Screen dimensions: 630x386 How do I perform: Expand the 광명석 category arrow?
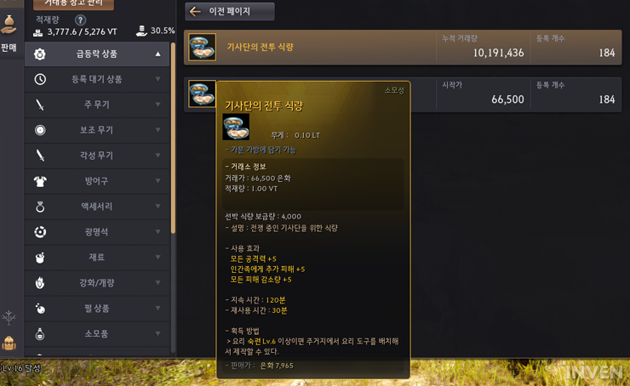(157, 232)
